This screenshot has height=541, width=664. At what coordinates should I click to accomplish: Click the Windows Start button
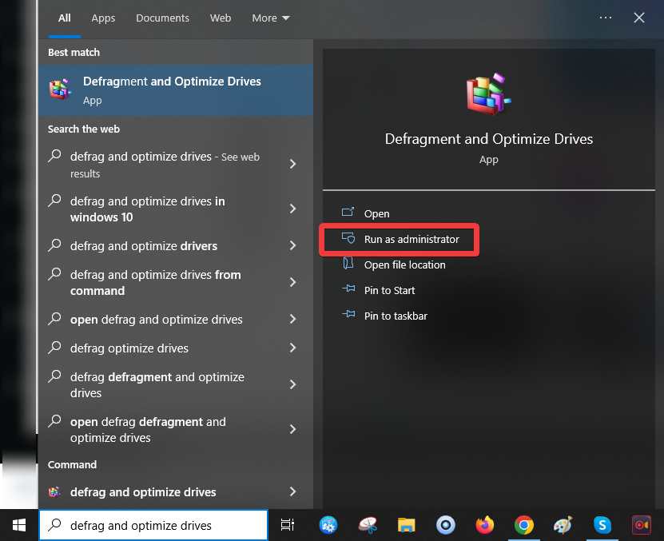coord(19,525)
